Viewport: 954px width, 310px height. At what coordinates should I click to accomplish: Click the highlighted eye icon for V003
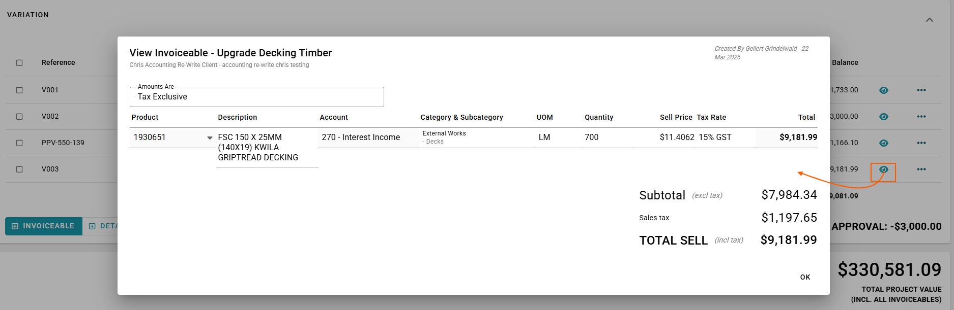coord(883,169)
